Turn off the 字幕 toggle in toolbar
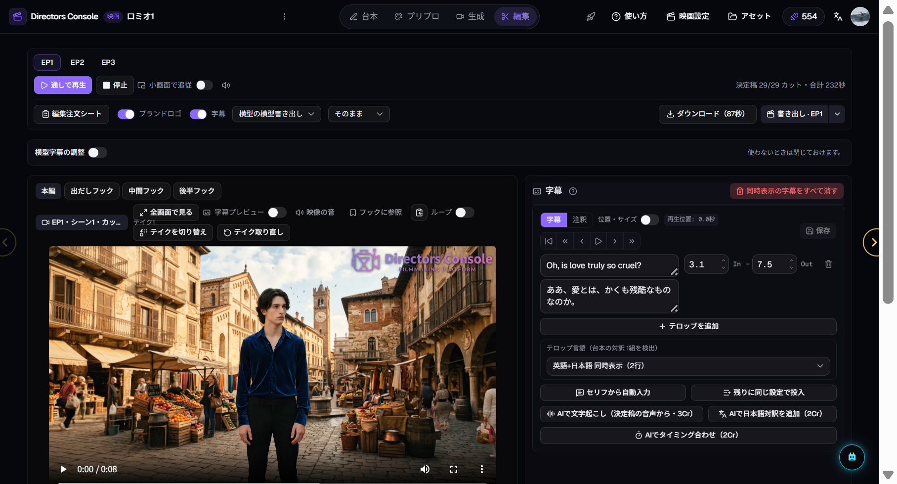897x484 pixels. coord(198,114)
